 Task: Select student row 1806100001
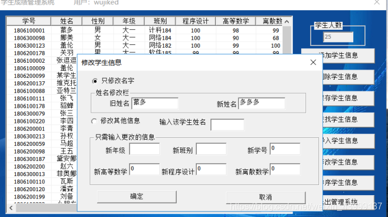(145, 30)
